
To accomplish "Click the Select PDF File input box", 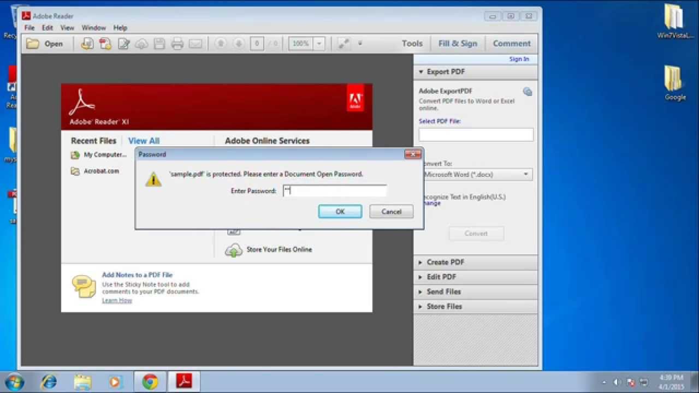I will click(x=476, y=135).
